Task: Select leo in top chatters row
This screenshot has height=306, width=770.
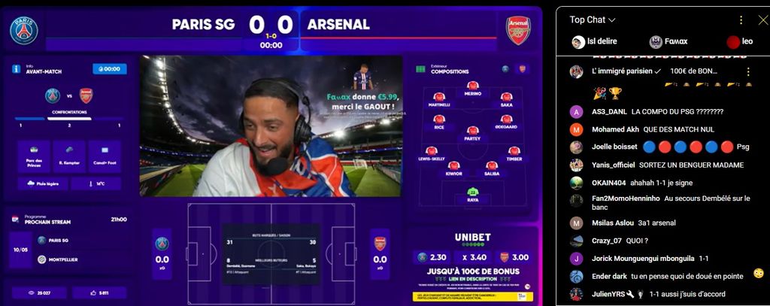Action: coord(740,42)
